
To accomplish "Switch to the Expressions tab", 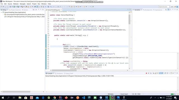I will pyautogui.click(x=157, y=10).
